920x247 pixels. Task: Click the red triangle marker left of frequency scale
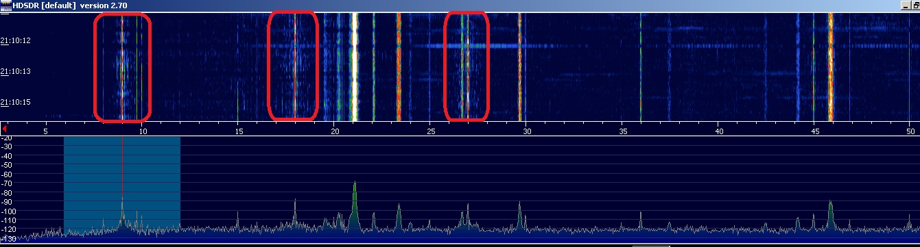click(x=4, y=128)
